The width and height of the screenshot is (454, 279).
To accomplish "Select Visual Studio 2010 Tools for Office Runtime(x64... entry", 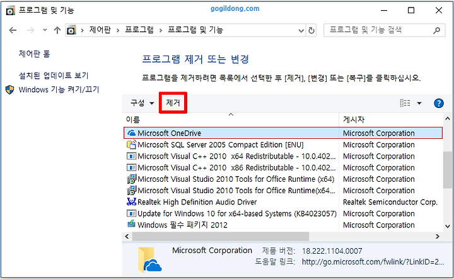I will click(236, 191).
